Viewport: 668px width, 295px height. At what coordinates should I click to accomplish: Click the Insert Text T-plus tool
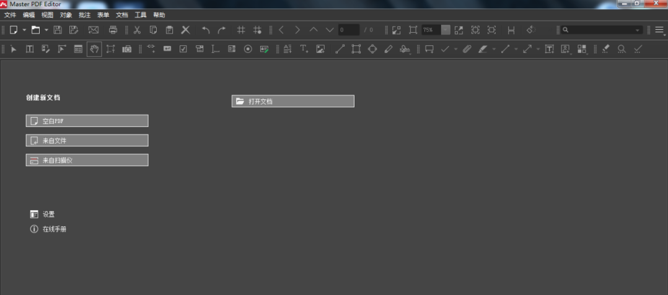click(304, 49)
